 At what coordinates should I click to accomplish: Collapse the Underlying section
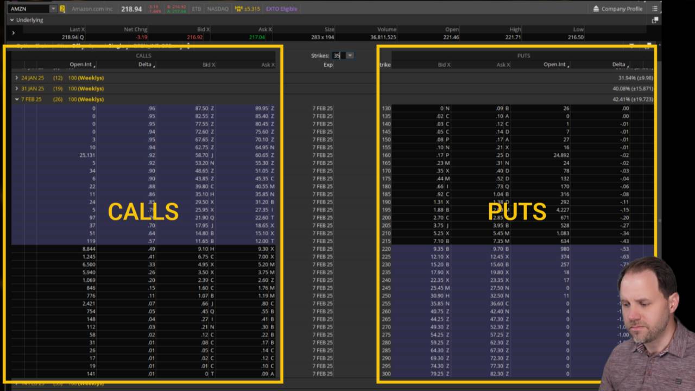coord(12,20)
